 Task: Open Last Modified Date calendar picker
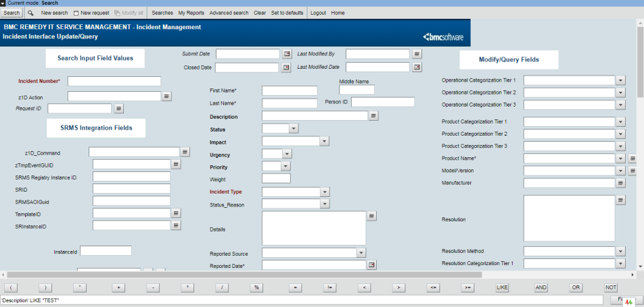tap(417, 67)
